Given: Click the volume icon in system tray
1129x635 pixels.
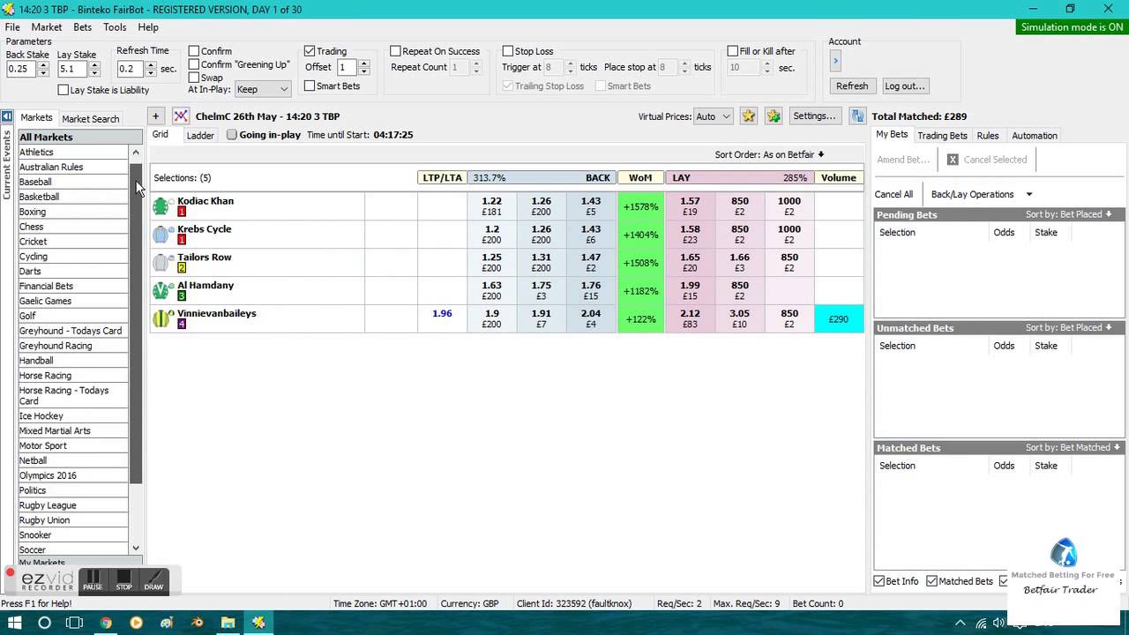Looking at the screenshot, I should pyautogui.click(x=998, y=624).
